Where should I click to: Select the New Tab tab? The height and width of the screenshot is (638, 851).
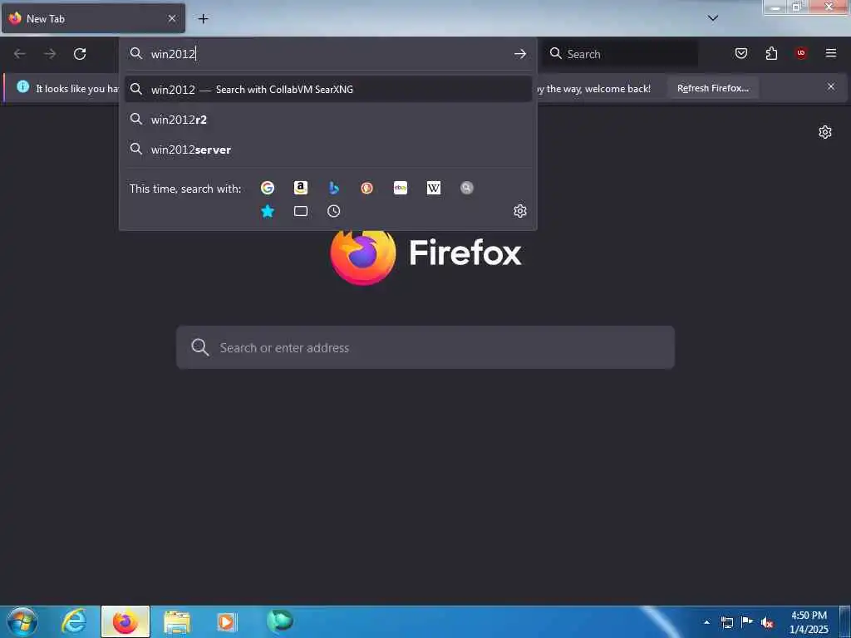tap(93, 18)
